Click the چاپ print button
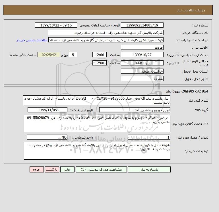The image size is (219, 212). click(x=67, y=170)
